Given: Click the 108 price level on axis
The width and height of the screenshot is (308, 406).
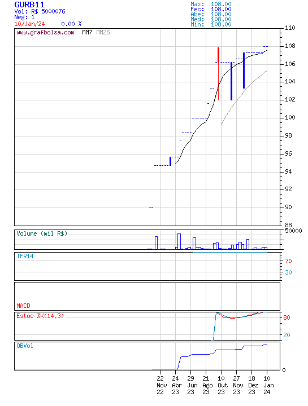Looking at the screenshot, I should 290,46.
